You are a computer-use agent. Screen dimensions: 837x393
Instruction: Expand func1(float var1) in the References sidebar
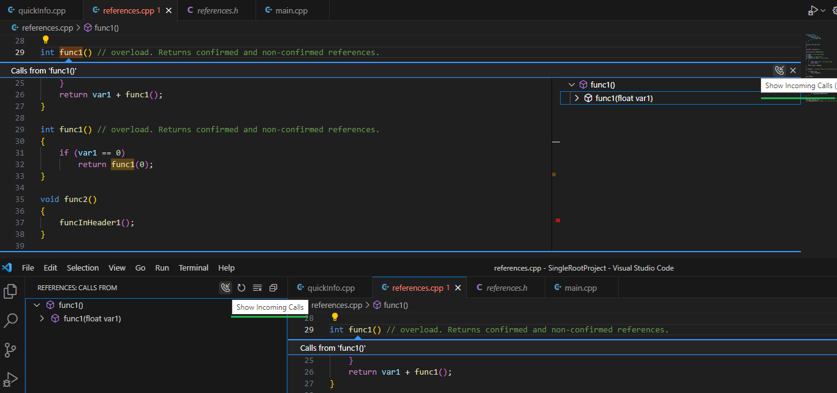coord(42,318)
